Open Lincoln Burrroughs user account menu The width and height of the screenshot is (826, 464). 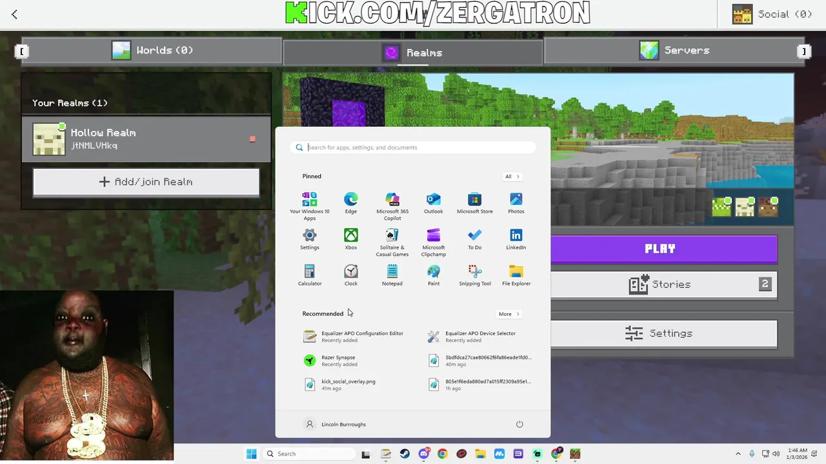point(336,424)
